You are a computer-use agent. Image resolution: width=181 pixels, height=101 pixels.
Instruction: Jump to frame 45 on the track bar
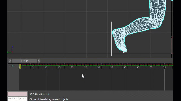[138, 67]
